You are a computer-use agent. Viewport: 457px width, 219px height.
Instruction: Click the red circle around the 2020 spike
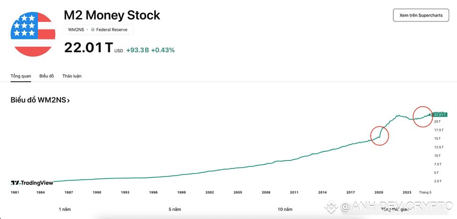click(x=379, y=135)
